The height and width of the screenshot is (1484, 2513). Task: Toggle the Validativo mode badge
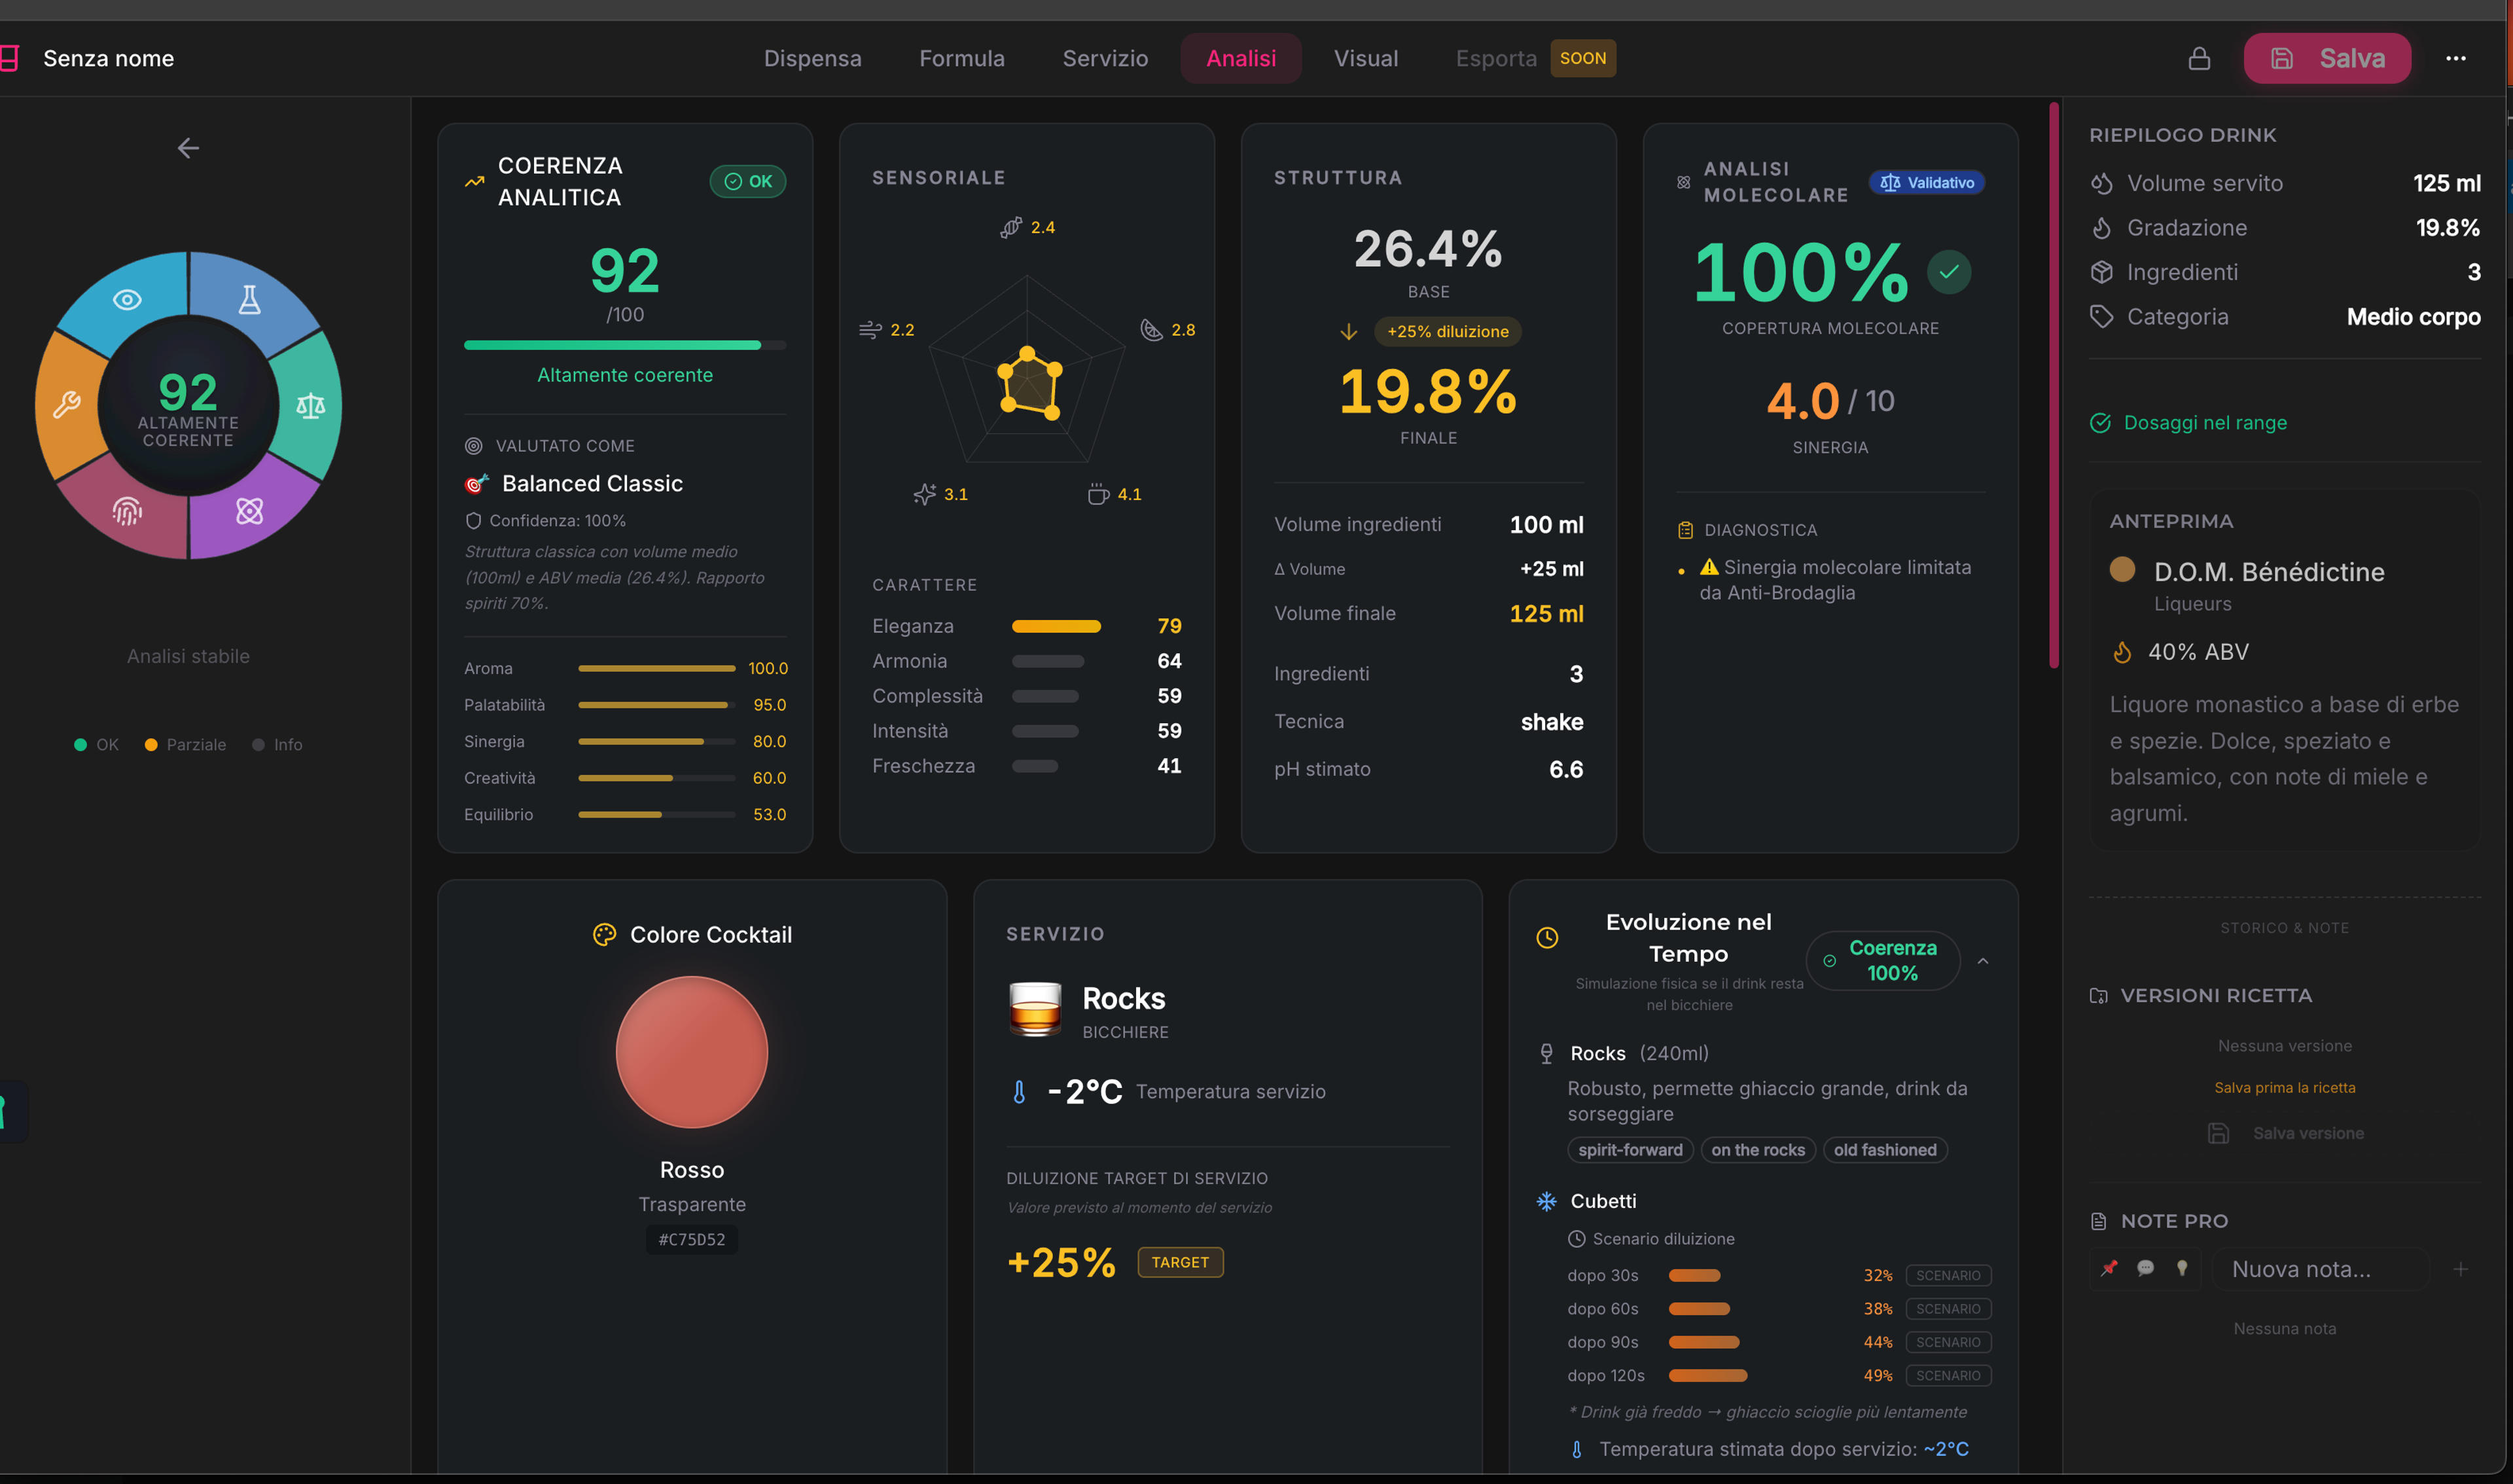[x=1926, y=182]
